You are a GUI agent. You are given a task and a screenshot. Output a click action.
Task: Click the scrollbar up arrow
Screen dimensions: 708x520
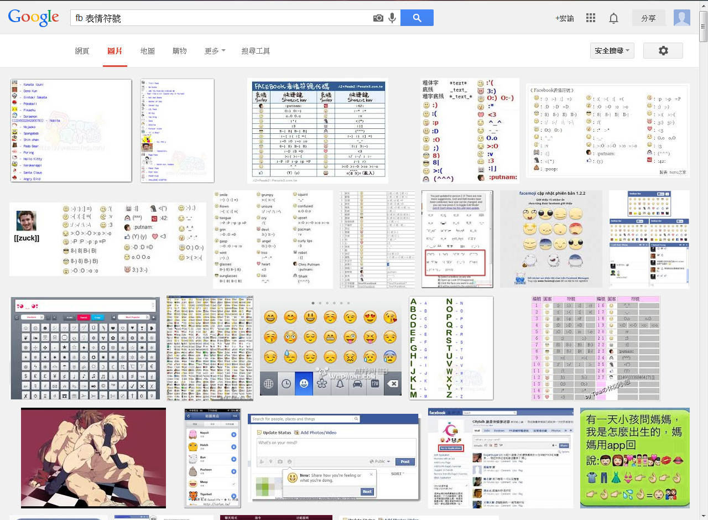click(x=704, y=4)
